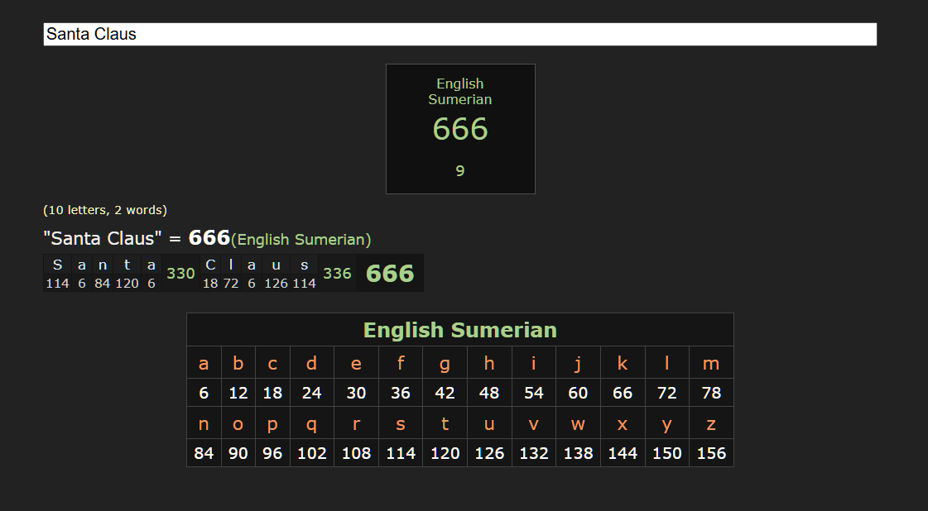Click the large green 666 total in breakdown

[x=389, y=273]
